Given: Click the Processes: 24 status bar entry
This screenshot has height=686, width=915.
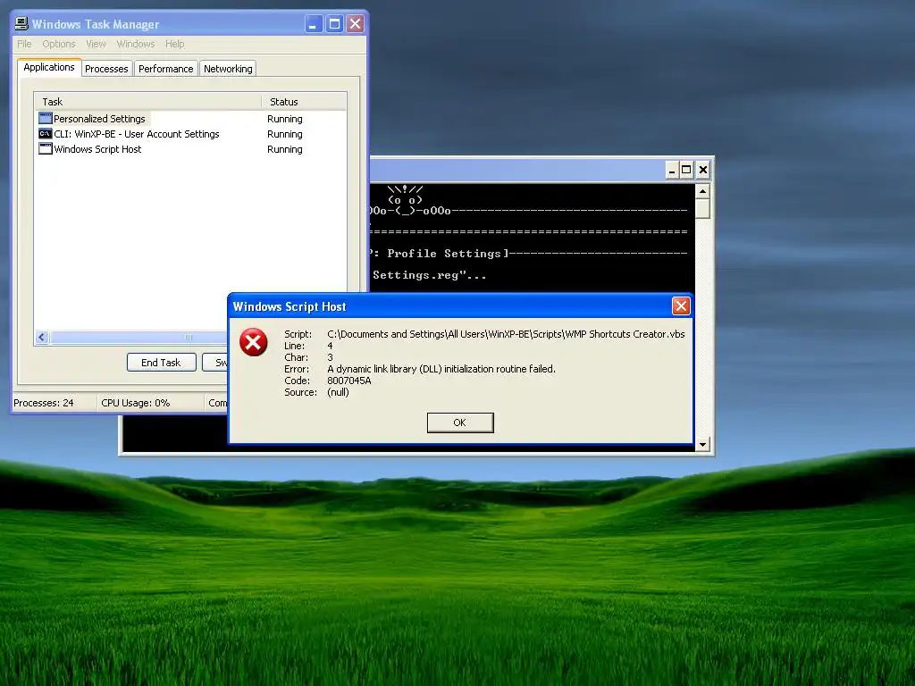Looking at the screenshot, I should pos(44,403).
